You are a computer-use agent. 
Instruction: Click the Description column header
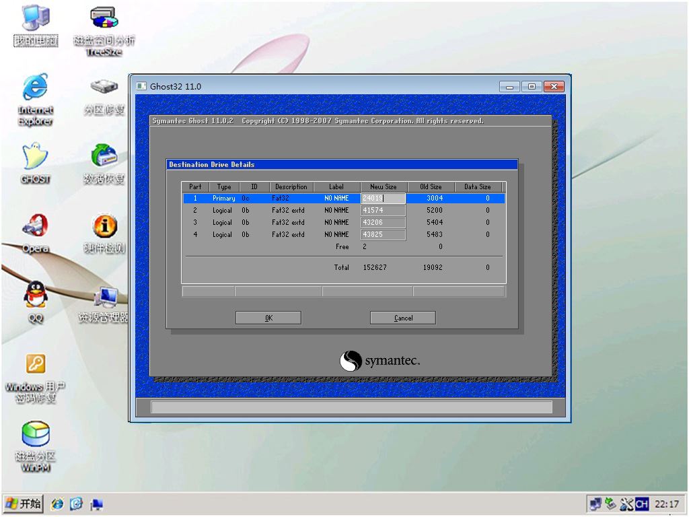291,187
